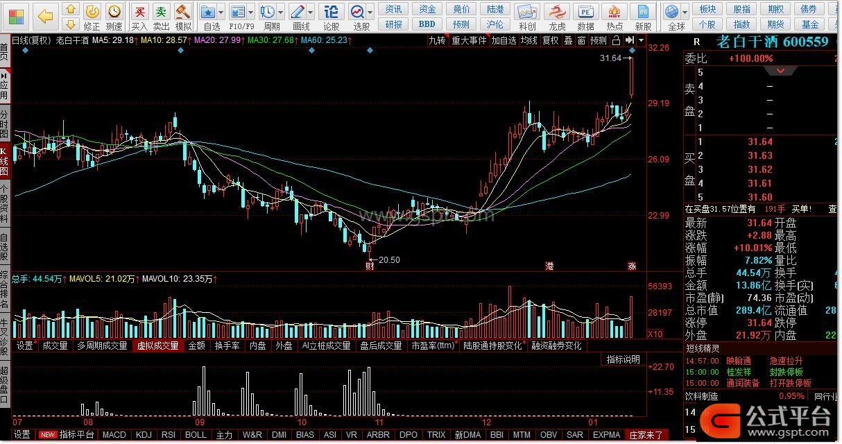Open the 测速 speed test clock
Image resolution: width=842 pixels, height=444 pixels.
pos(114,17)
